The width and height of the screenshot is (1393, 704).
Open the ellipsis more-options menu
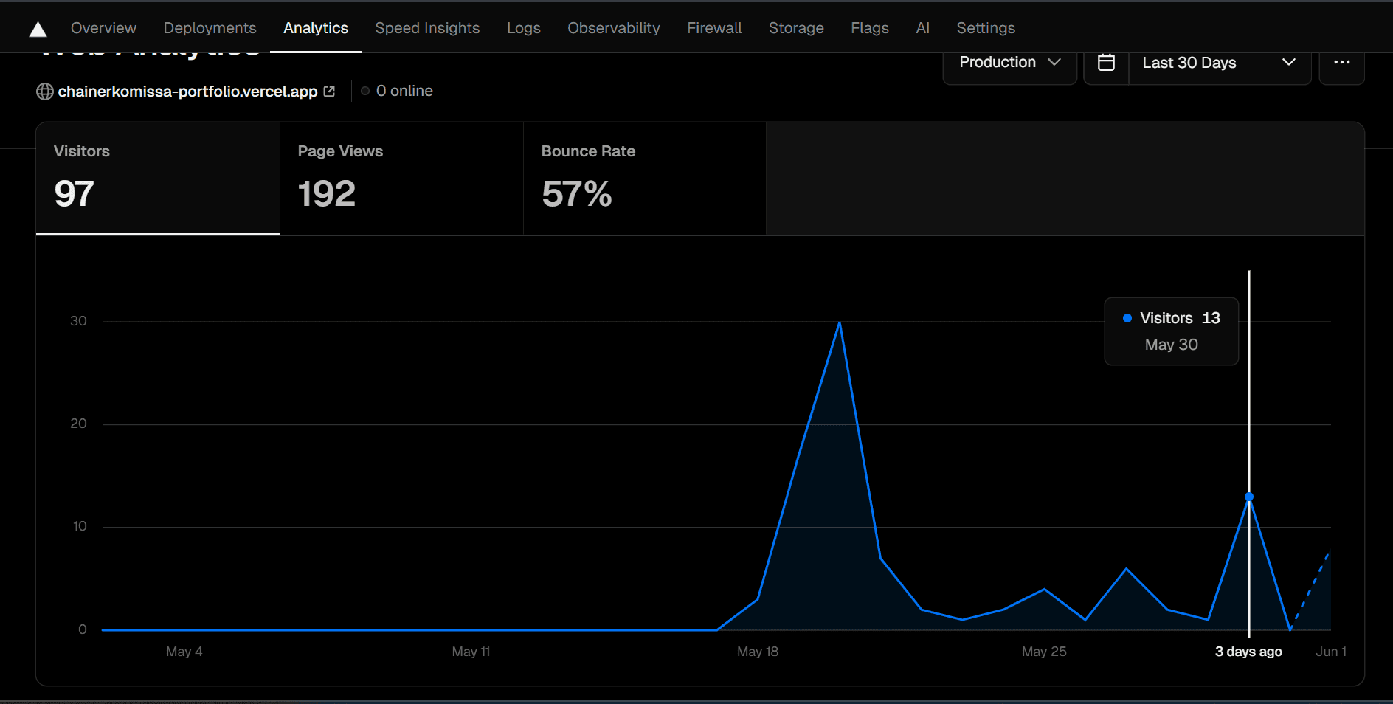pos(1342,62)
